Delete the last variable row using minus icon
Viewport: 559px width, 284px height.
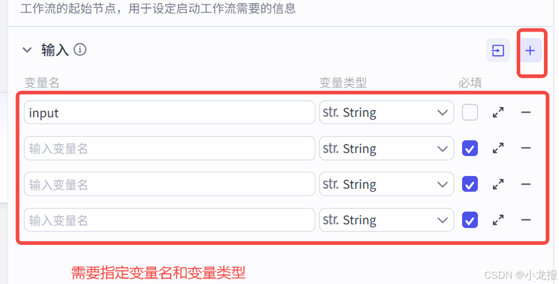(x=526, y=220)
